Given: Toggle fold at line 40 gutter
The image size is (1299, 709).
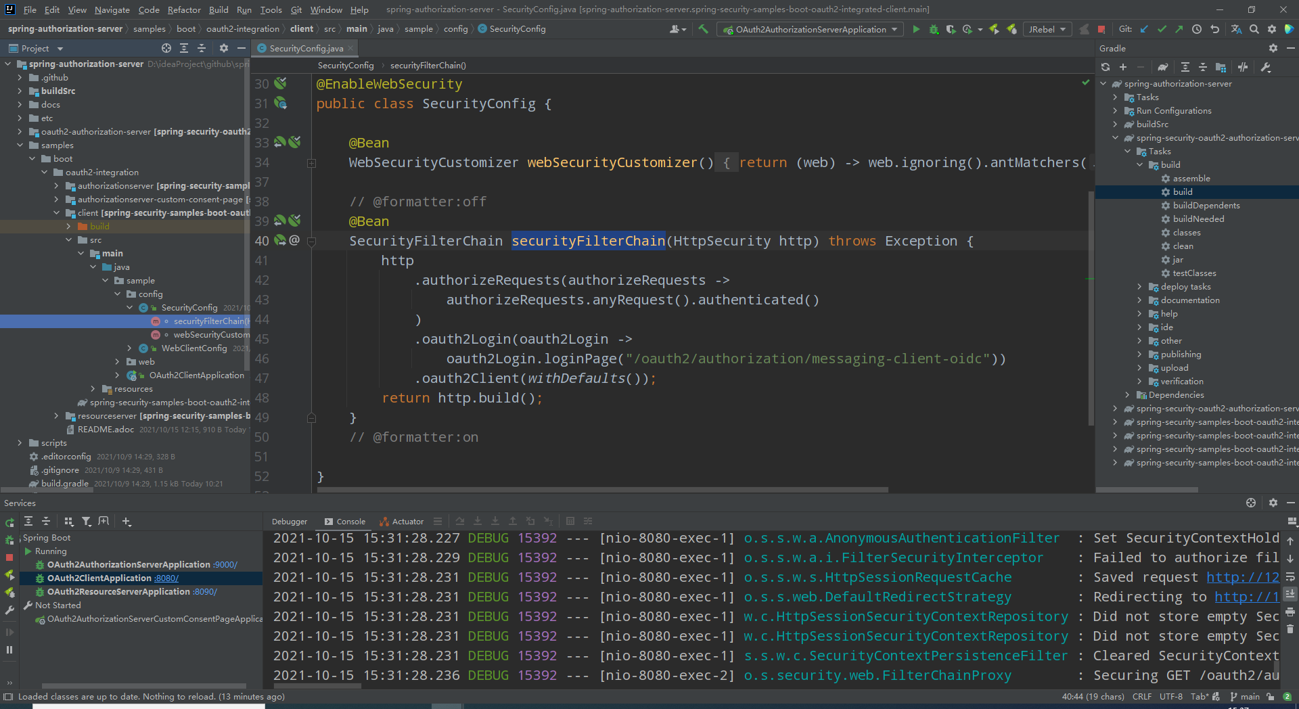Looking at the screenshot, I should 311,242.
